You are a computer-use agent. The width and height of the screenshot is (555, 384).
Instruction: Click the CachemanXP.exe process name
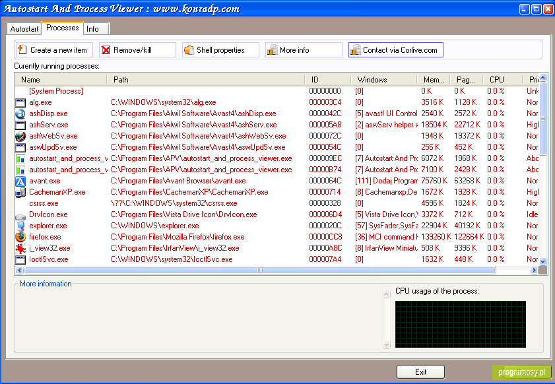tap(57, 192)
